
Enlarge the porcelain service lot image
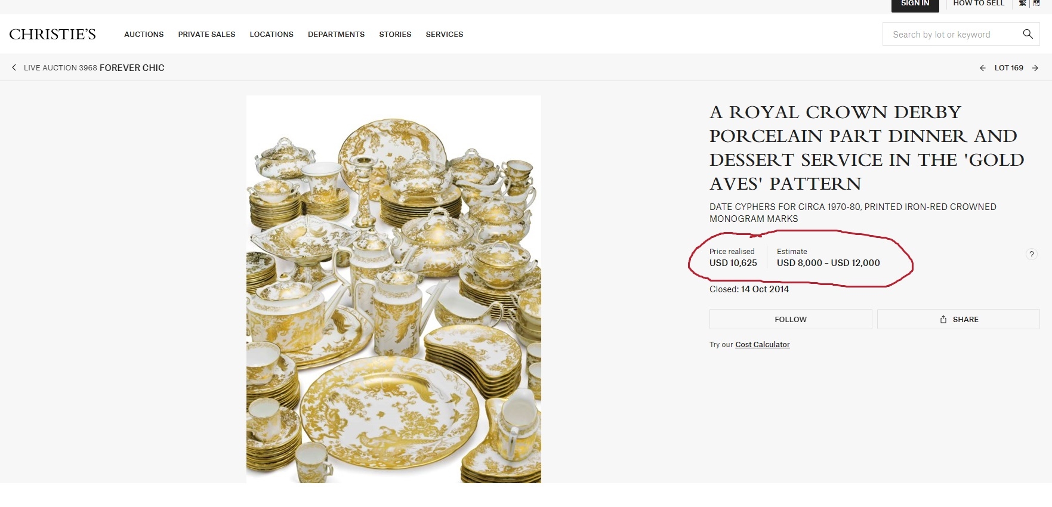394,289
